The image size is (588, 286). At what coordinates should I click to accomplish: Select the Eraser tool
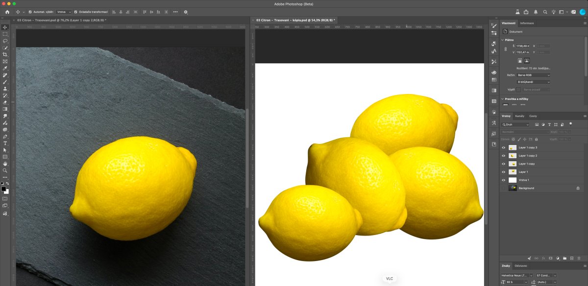tap(5, 102)
